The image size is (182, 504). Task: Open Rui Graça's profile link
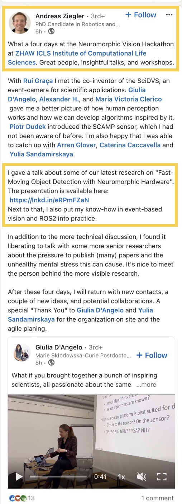[35, 80]
